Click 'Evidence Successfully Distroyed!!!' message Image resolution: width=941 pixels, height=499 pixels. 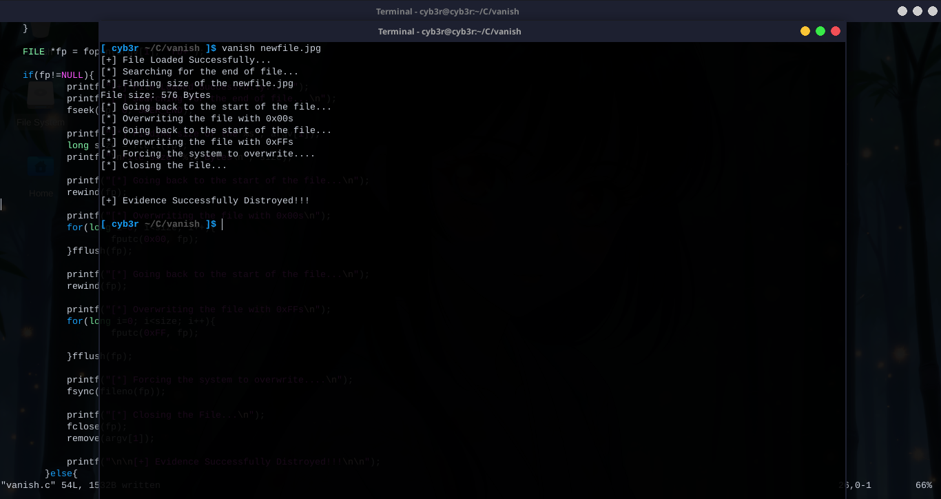(x=205, y=201)
